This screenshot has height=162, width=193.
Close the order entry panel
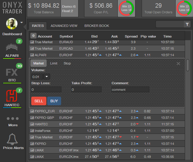pos(178,63)
